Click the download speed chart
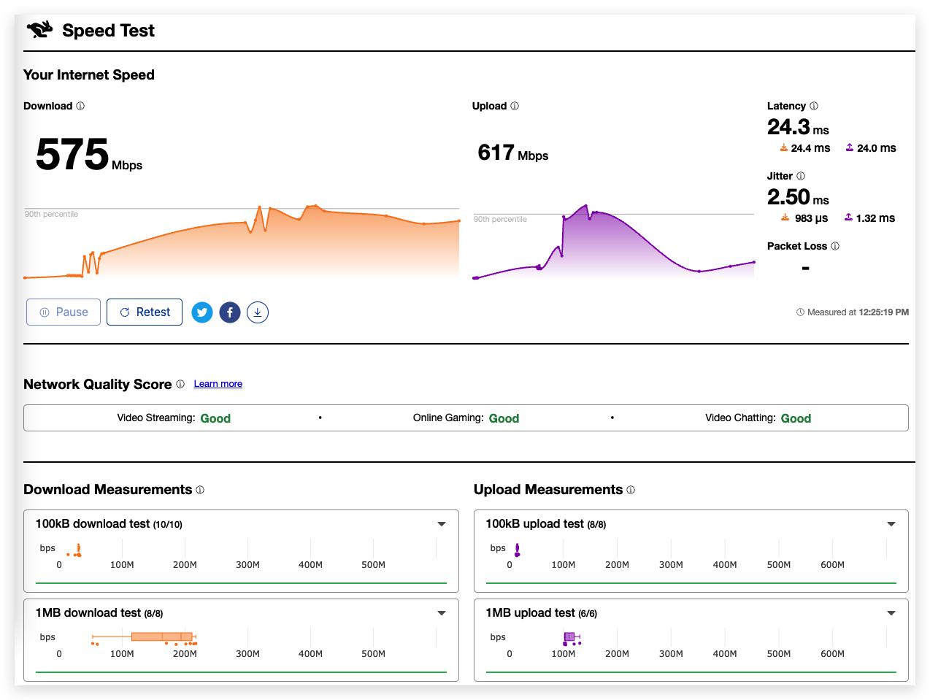The image size is (930, 700). (x=242, y=241)
